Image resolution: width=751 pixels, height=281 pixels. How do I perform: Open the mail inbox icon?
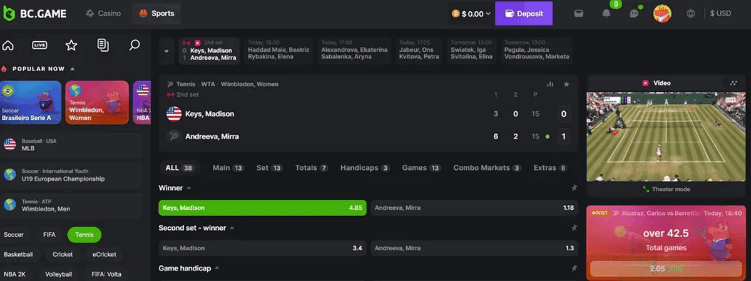579,14
